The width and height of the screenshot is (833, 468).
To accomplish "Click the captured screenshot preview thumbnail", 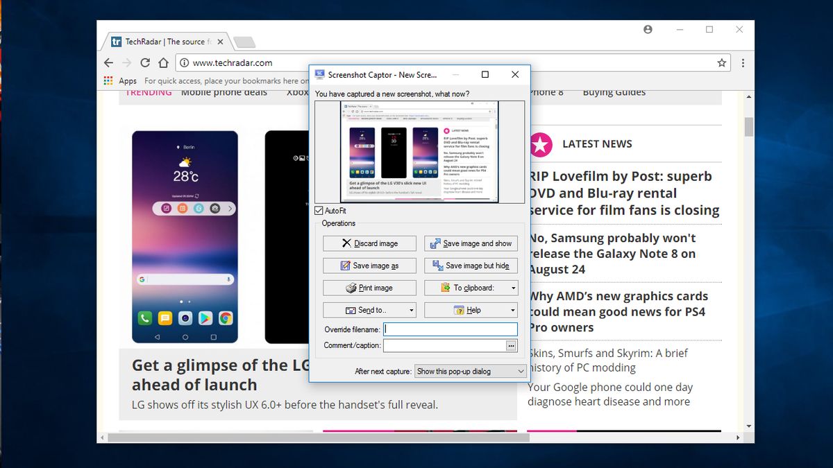I will [x=419, y=152].
